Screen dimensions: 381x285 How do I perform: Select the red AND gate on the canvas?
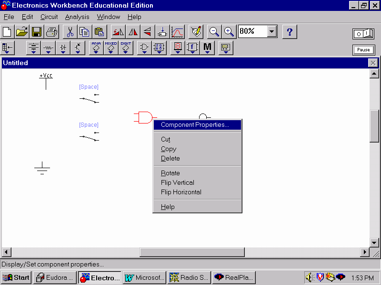145,117
